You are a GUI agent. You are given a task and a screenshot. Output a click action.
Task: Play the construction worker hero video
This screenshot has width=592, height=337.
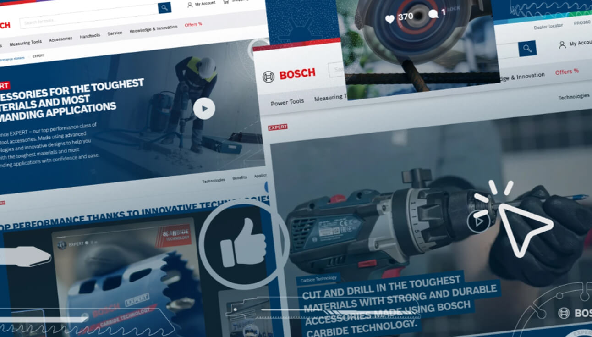pos(204,109)
